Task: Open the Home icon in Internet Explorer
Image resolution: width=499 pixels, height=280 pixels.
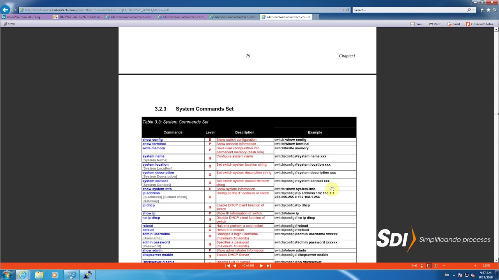Action: 482,10
